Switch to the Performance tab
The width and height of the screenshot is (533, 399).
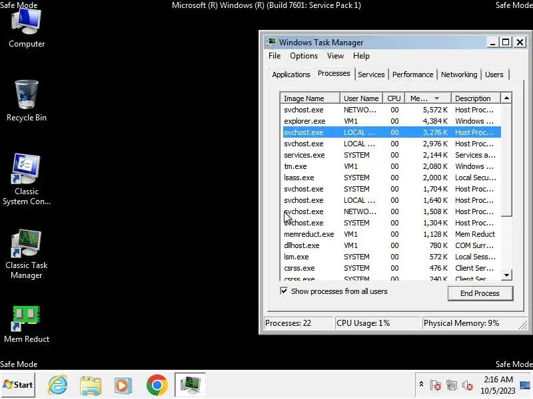[412, 74]
